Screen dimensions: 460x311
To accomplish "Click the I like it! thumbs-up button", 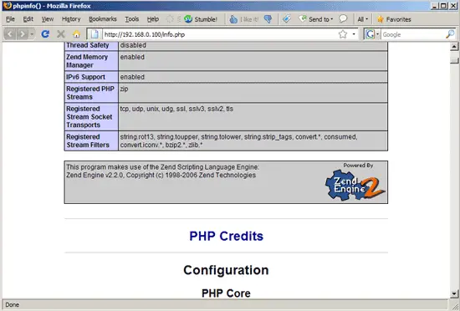I will tap(244, 19).
